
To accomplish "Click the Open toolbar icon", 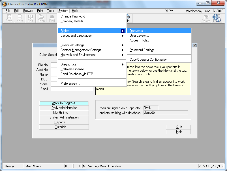I will [41, 18].
